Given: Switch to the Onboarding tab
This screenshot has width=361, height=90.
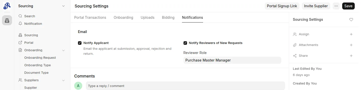Looking at the screenshot, I should coord(123,17).
